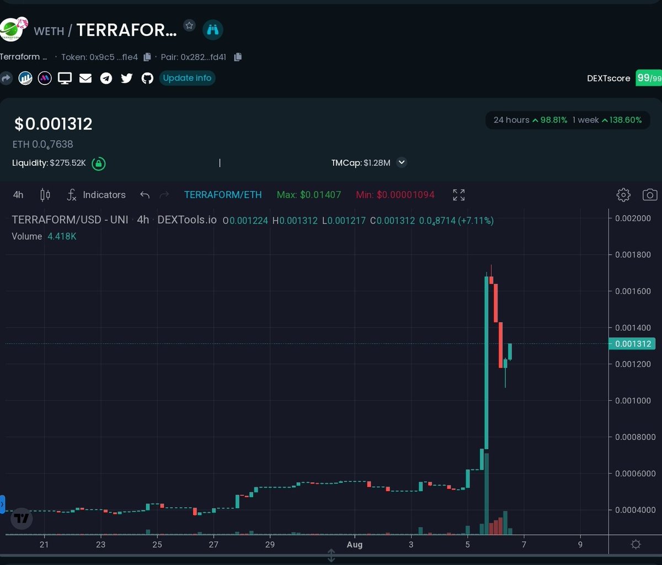Click the share arrow icon

(x=6, y=78)
